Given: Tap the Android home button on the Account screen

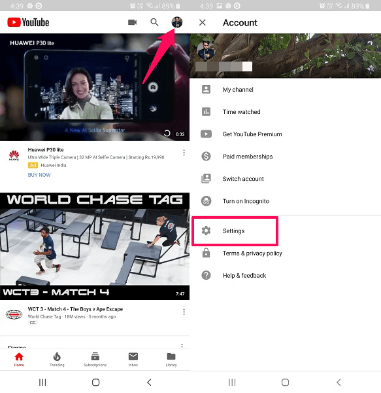Looking at the screenshot, I should pos(285,383).
